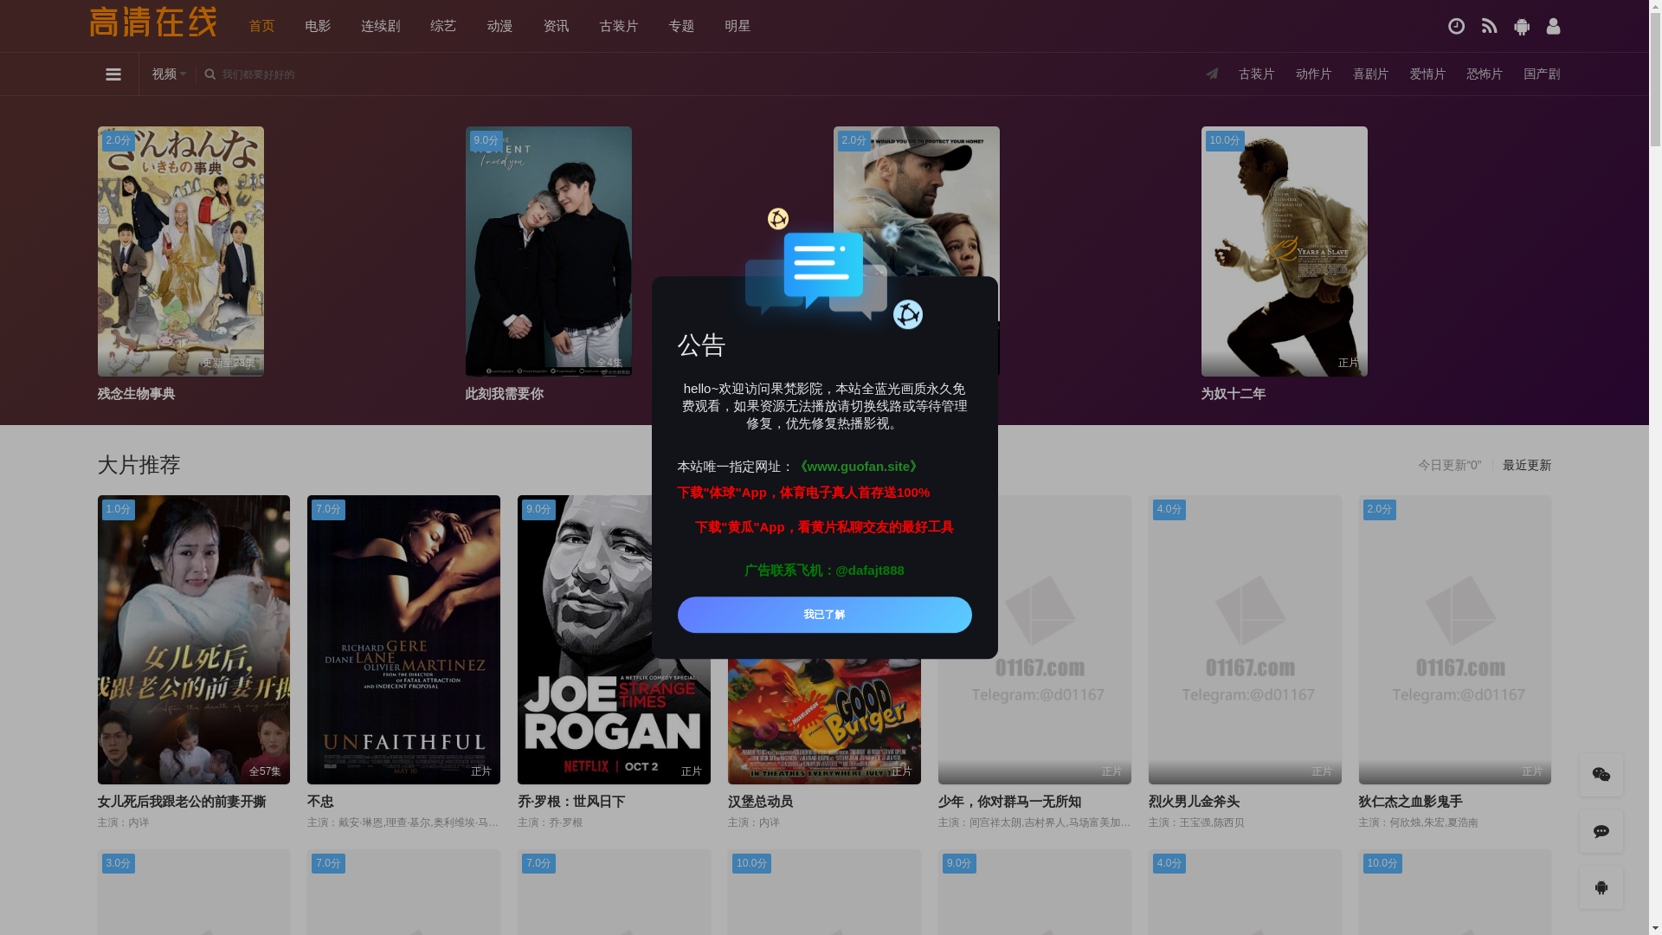Open the 古装片 main menu item
Image resolution: width=1662 pixels, height=935 pixels.
619,26
